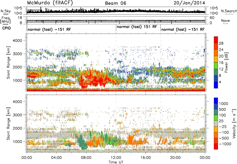Click the 'N.Sky' axis label

pyautogui.click(x=6, y=11)
